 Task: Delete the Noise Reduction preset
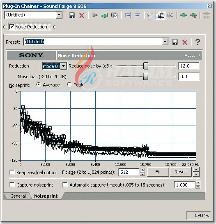coord(185,42)
